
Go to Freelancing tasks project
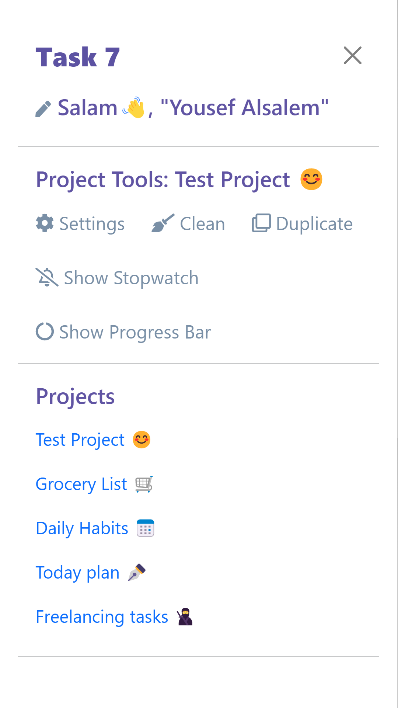(x=102, y=617)
